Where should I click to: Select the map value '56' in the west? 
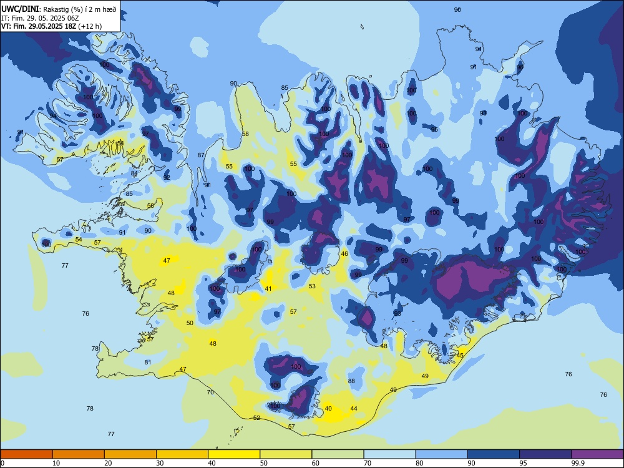click(x=150, y=206)
